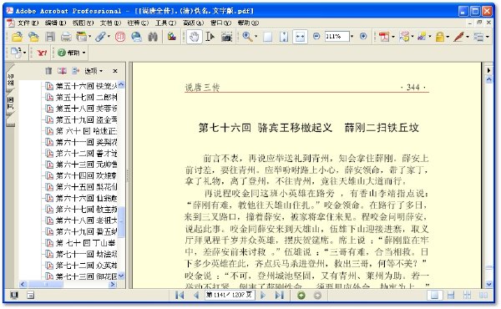This screenshot has width=501, height=309.
Task: Click the paperclip Attach file icon
Action: click(100, 37)
